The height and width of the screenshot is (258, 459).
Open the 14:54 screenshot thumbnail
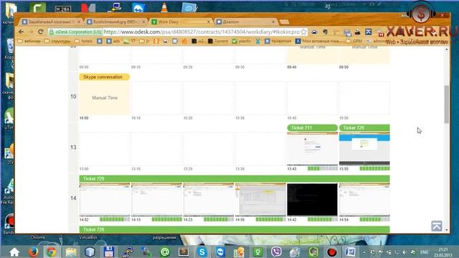tap(364, 199)
